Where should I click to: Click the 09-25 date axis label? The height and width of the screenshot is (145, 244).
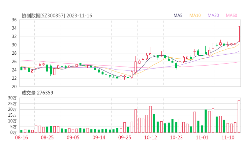coord(125,137)
